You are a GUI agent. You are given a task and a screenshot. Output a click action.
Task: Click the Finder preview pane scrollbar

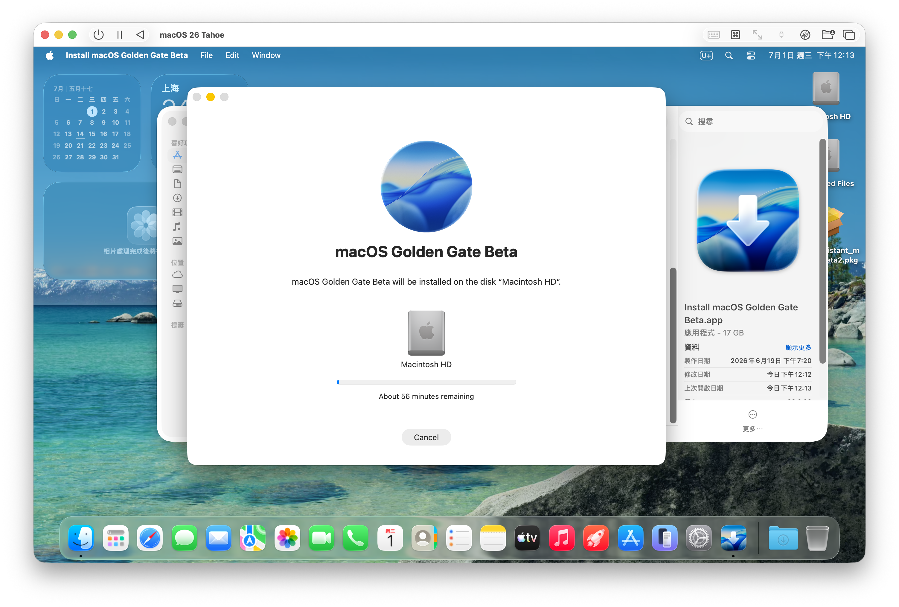click(822, 251)
